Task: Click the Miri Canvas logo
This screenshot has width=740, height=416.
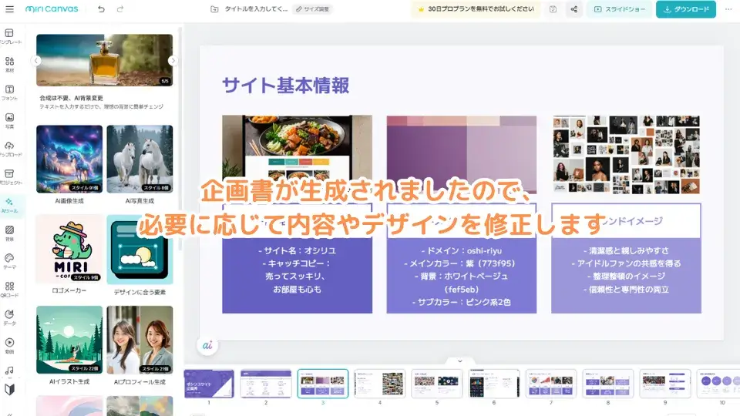Action: pos(52,9)
